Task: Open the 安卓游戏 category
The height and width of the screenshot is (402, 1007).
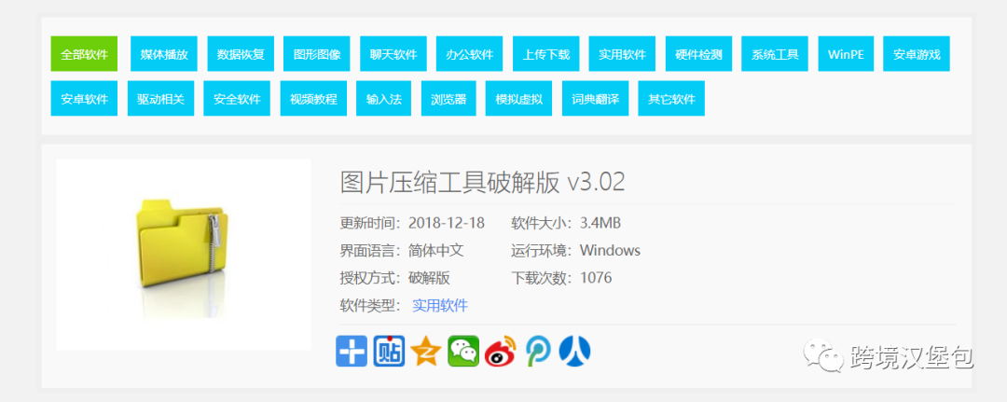Action: [917, 54]
